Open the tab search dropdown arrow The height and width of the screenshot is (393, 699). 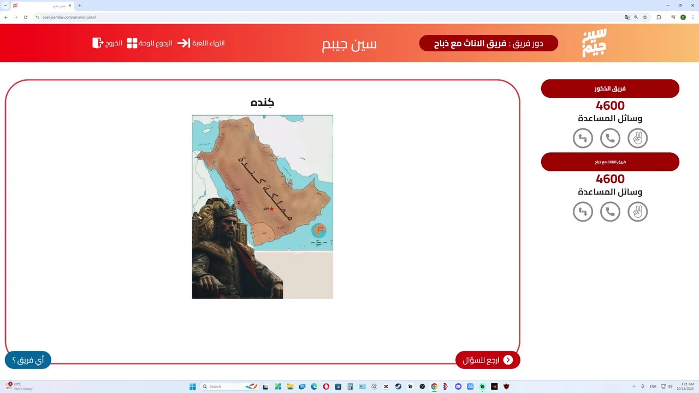click(5, 5)
